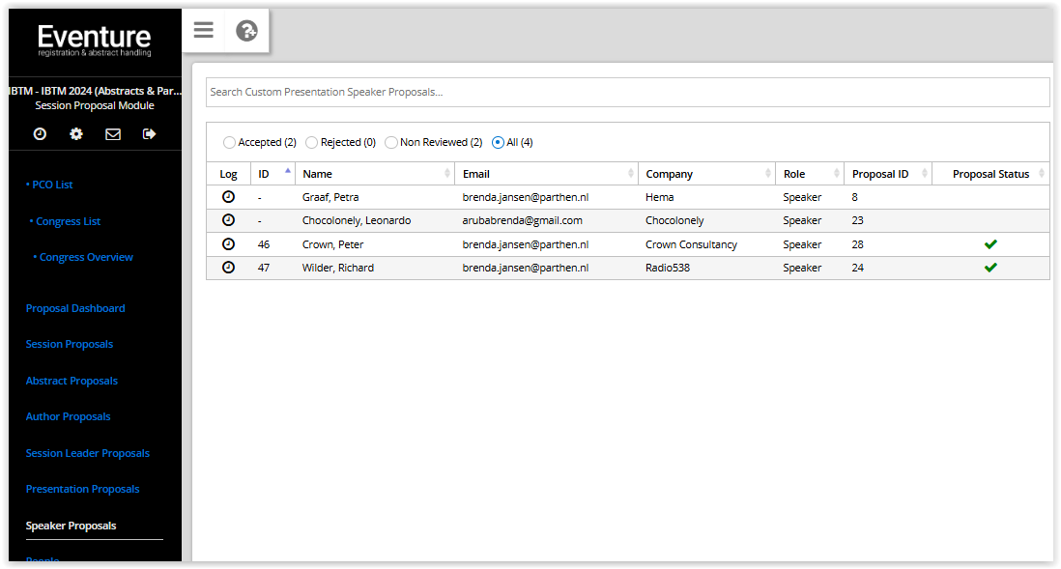Click email in Graaf, Petra row
The image size is (1061, 569).
525,197
